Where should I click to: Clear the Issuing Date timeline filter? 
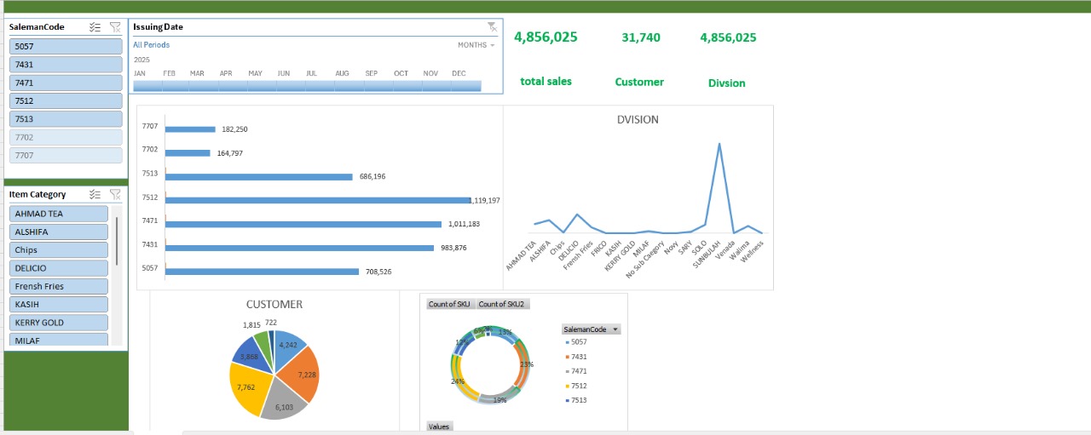coord(492,27)
